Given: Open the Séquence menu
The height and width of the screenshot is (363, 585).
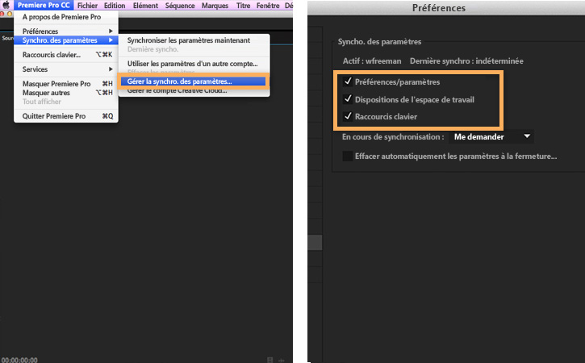Looking at the screenshot, I should pos(180,6).
